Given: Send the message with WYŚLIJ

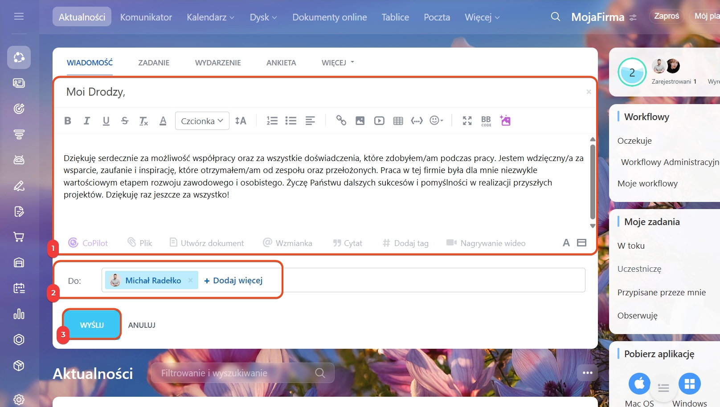Looking at the screenshot, I should point(92,325).
